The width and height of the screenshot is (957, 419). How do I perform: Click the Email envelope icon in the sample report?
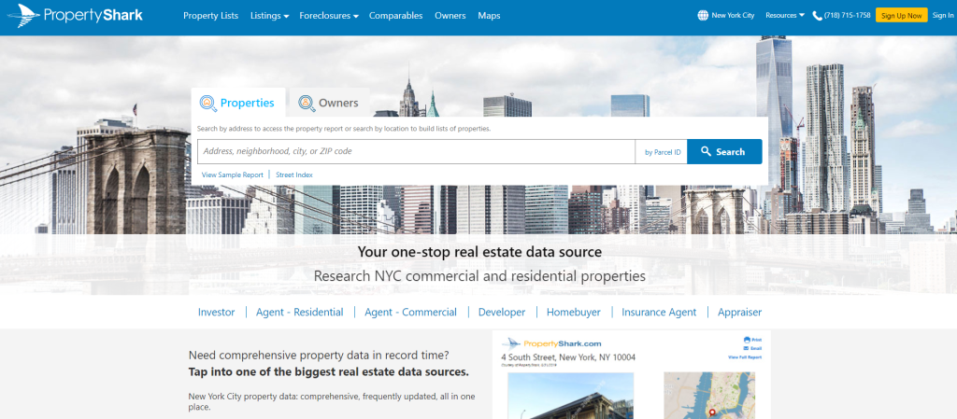click(x=747, y=348)
